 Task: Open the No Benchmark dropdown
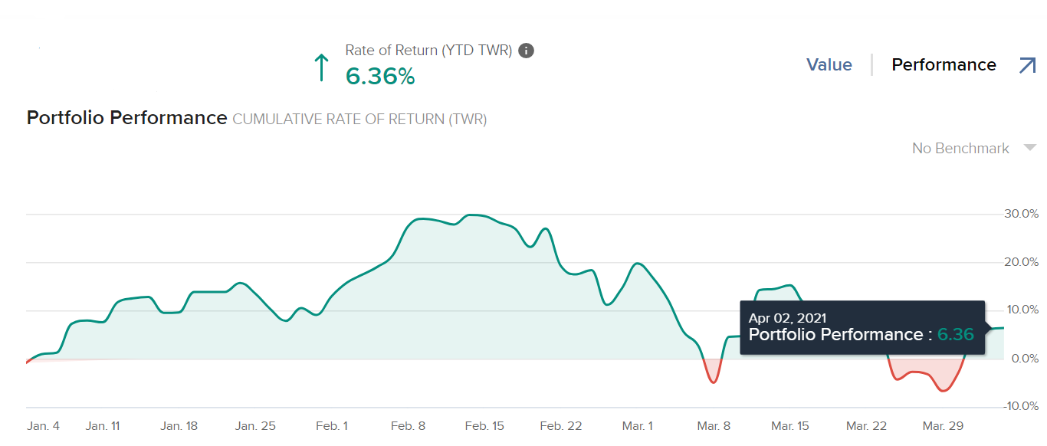960,148
